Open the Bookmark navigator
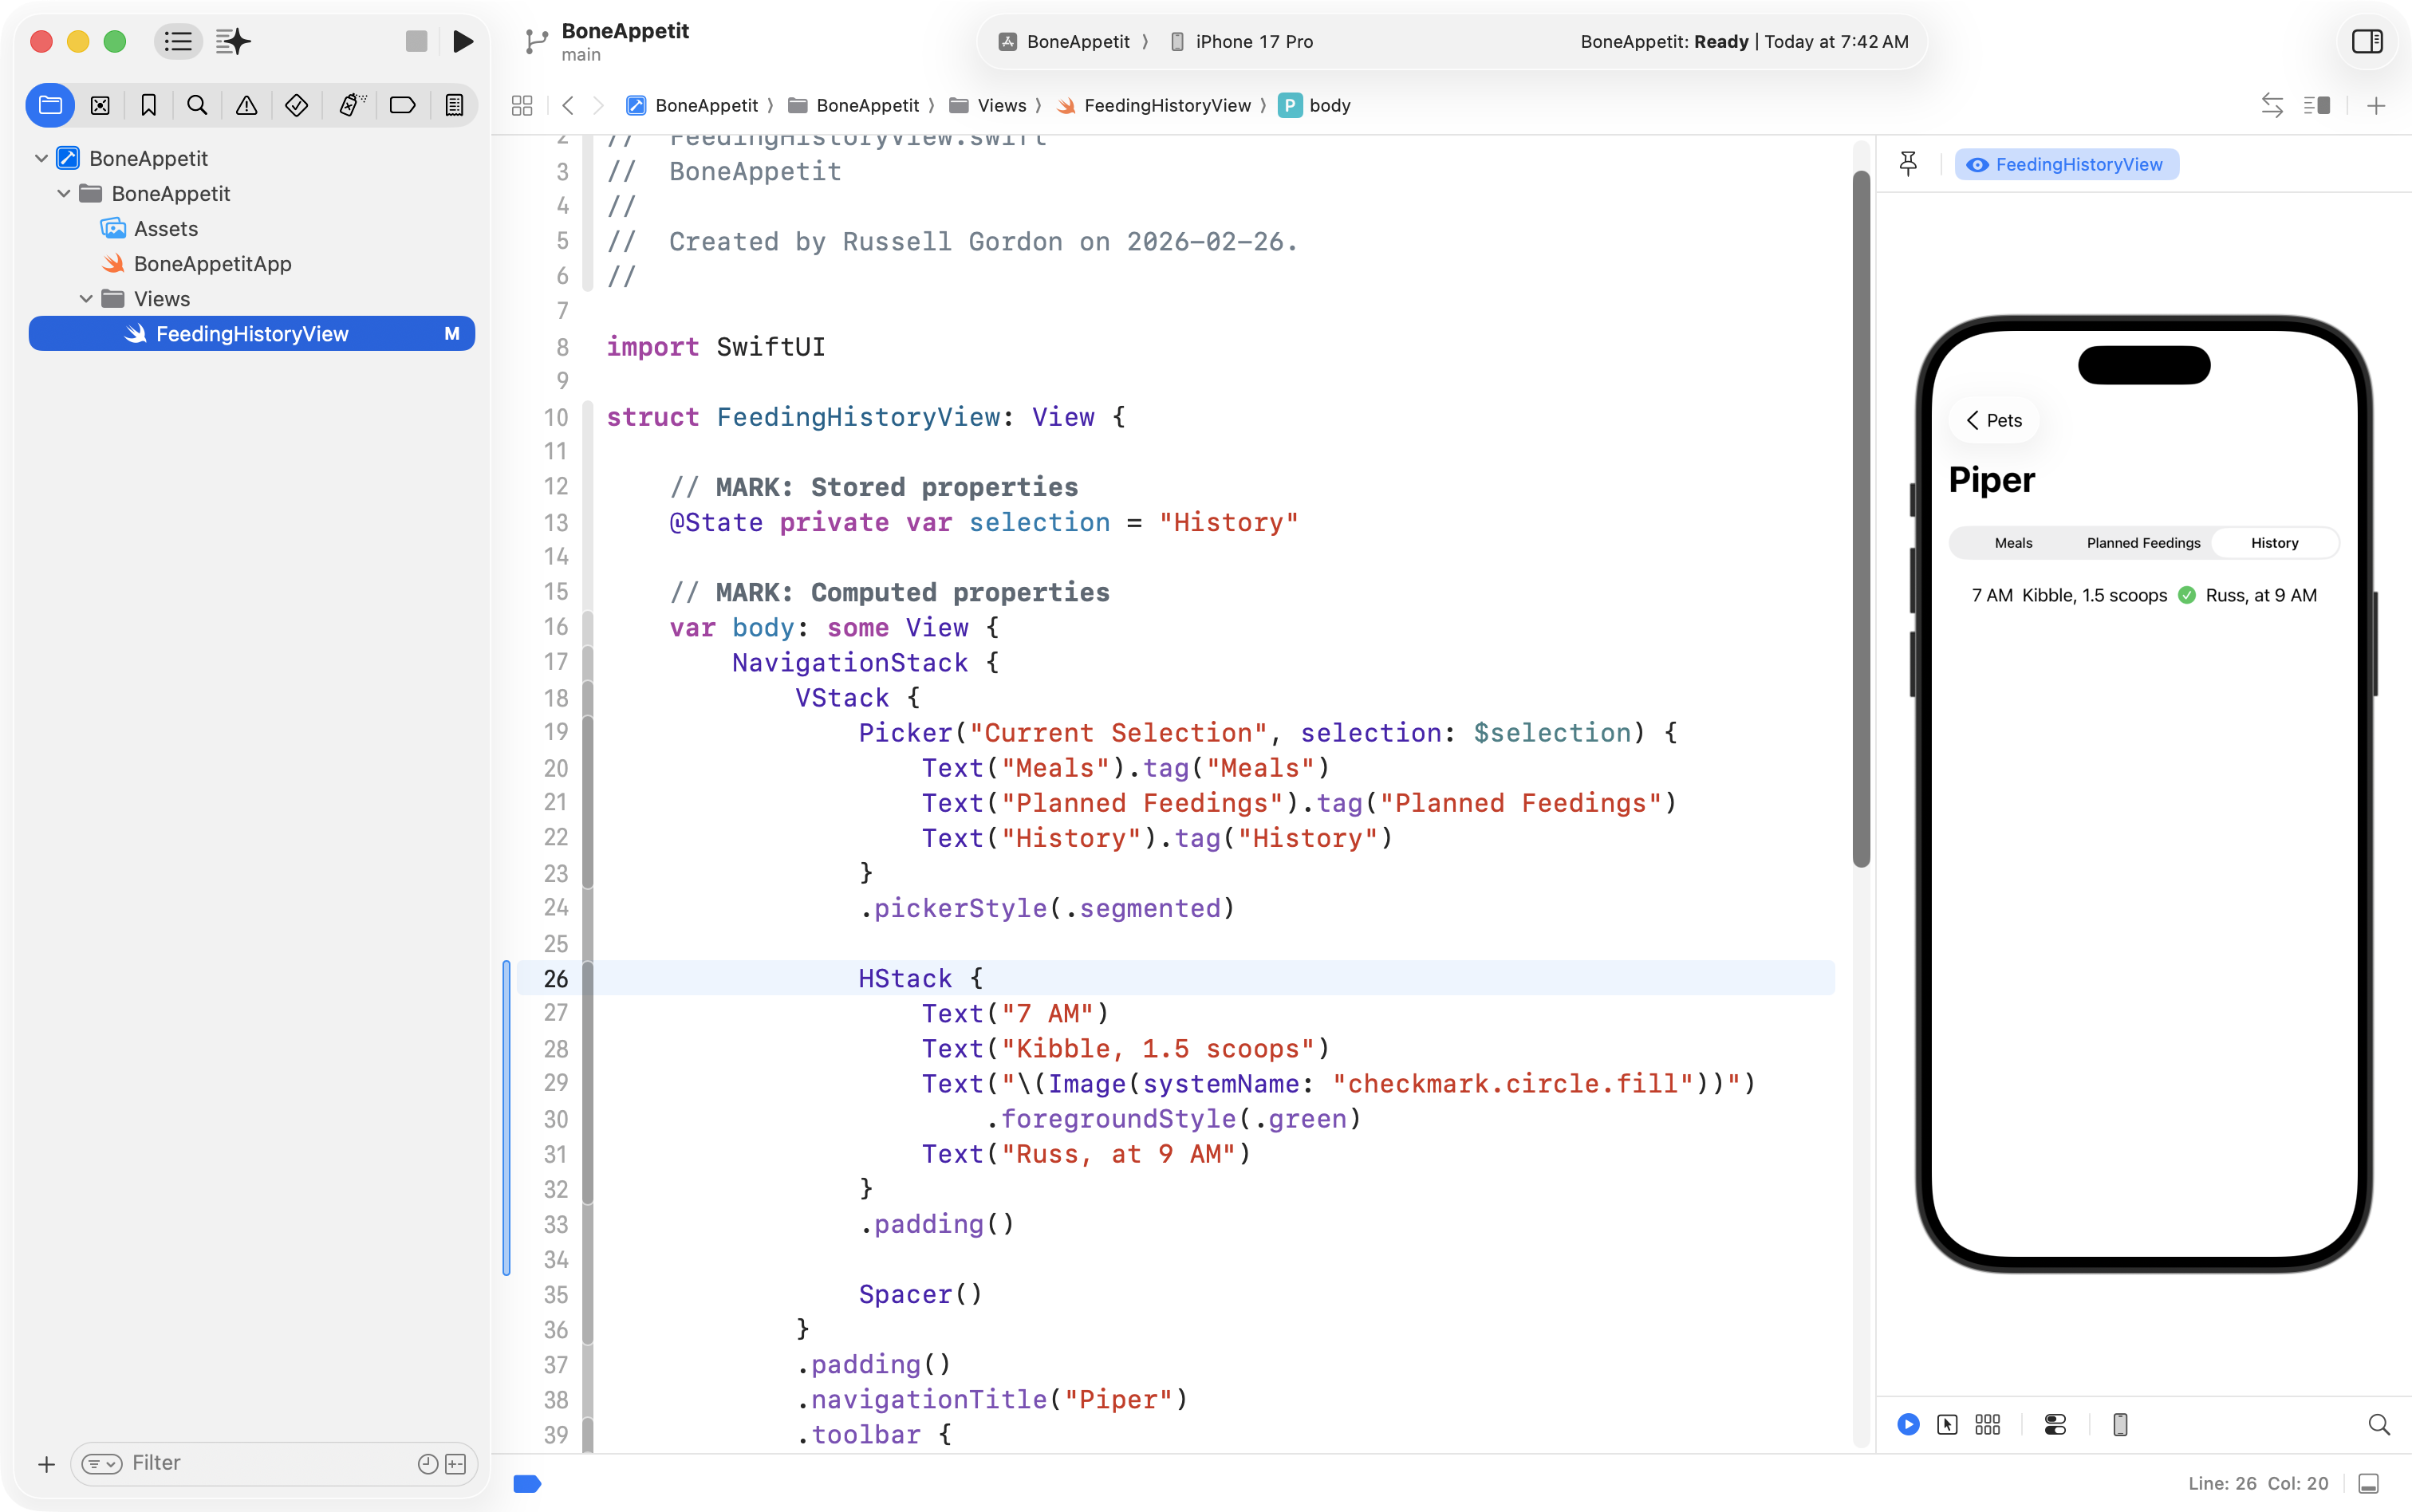This screenshot has height=1512, width=2412. coord(149,105)
